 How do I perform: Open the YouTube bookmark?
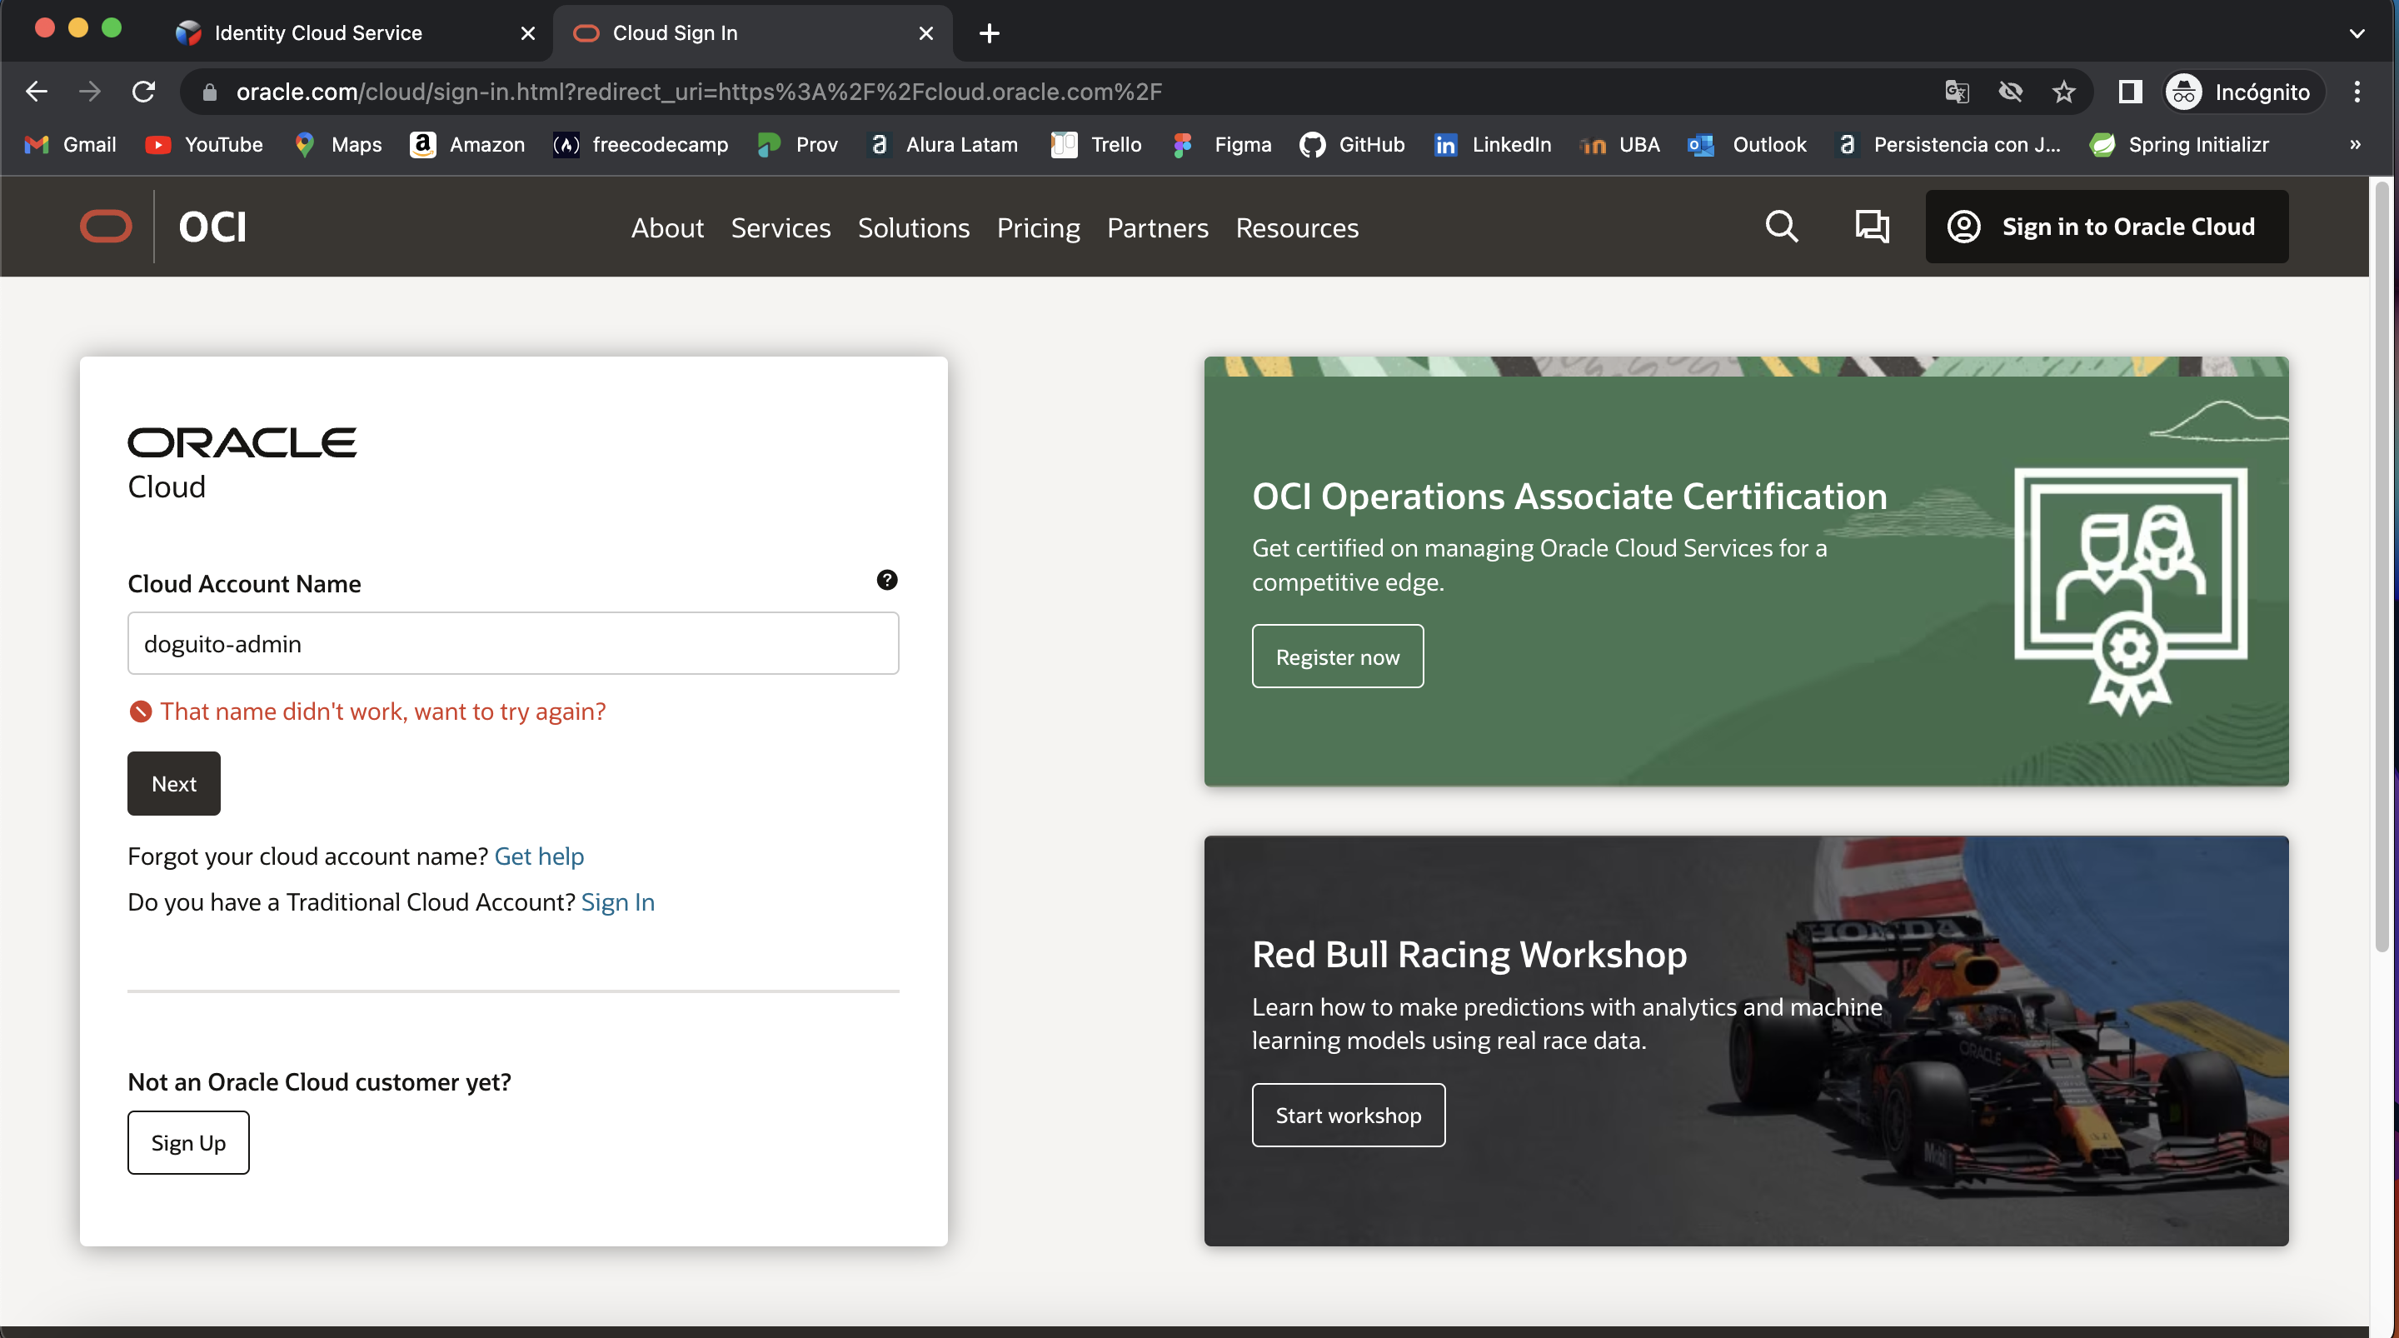coord(205,144)
